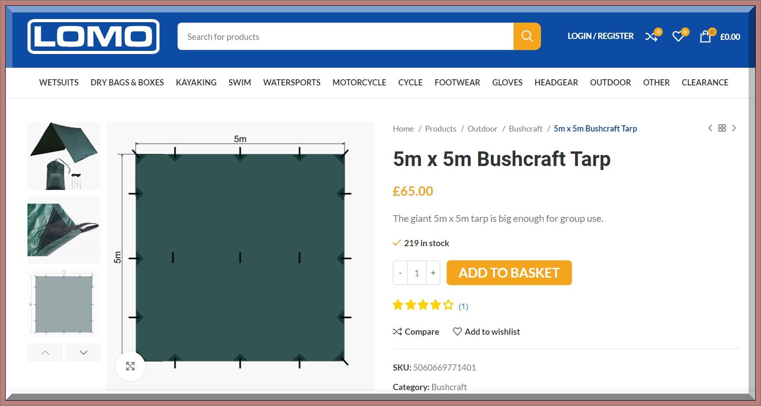Screen dimensions: 761x406
Task: Decrease quantity with minus button
Action: click(x=400, y=273)
